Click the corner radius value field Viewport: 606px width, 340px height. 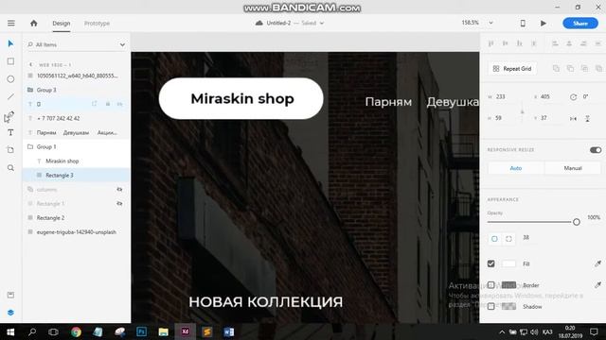pos(526,237)
